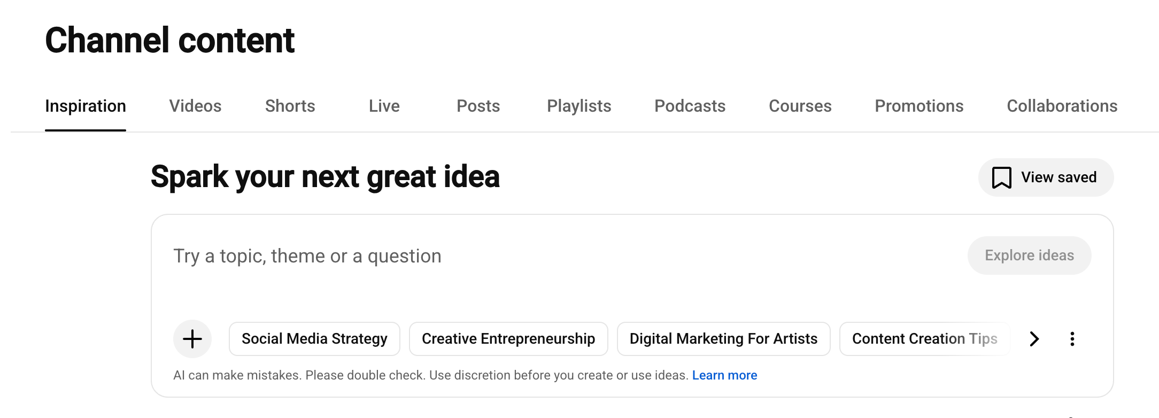Image resolution: width=1159 pixels, height=418 pixels.
Task: Show more topic chips with right chevron
Action: tap(1034, 339)
